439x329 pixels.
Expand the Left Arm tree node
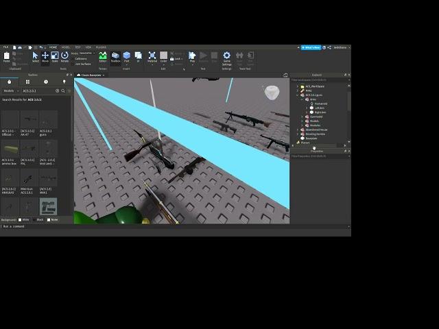click(x=307, y=108)
